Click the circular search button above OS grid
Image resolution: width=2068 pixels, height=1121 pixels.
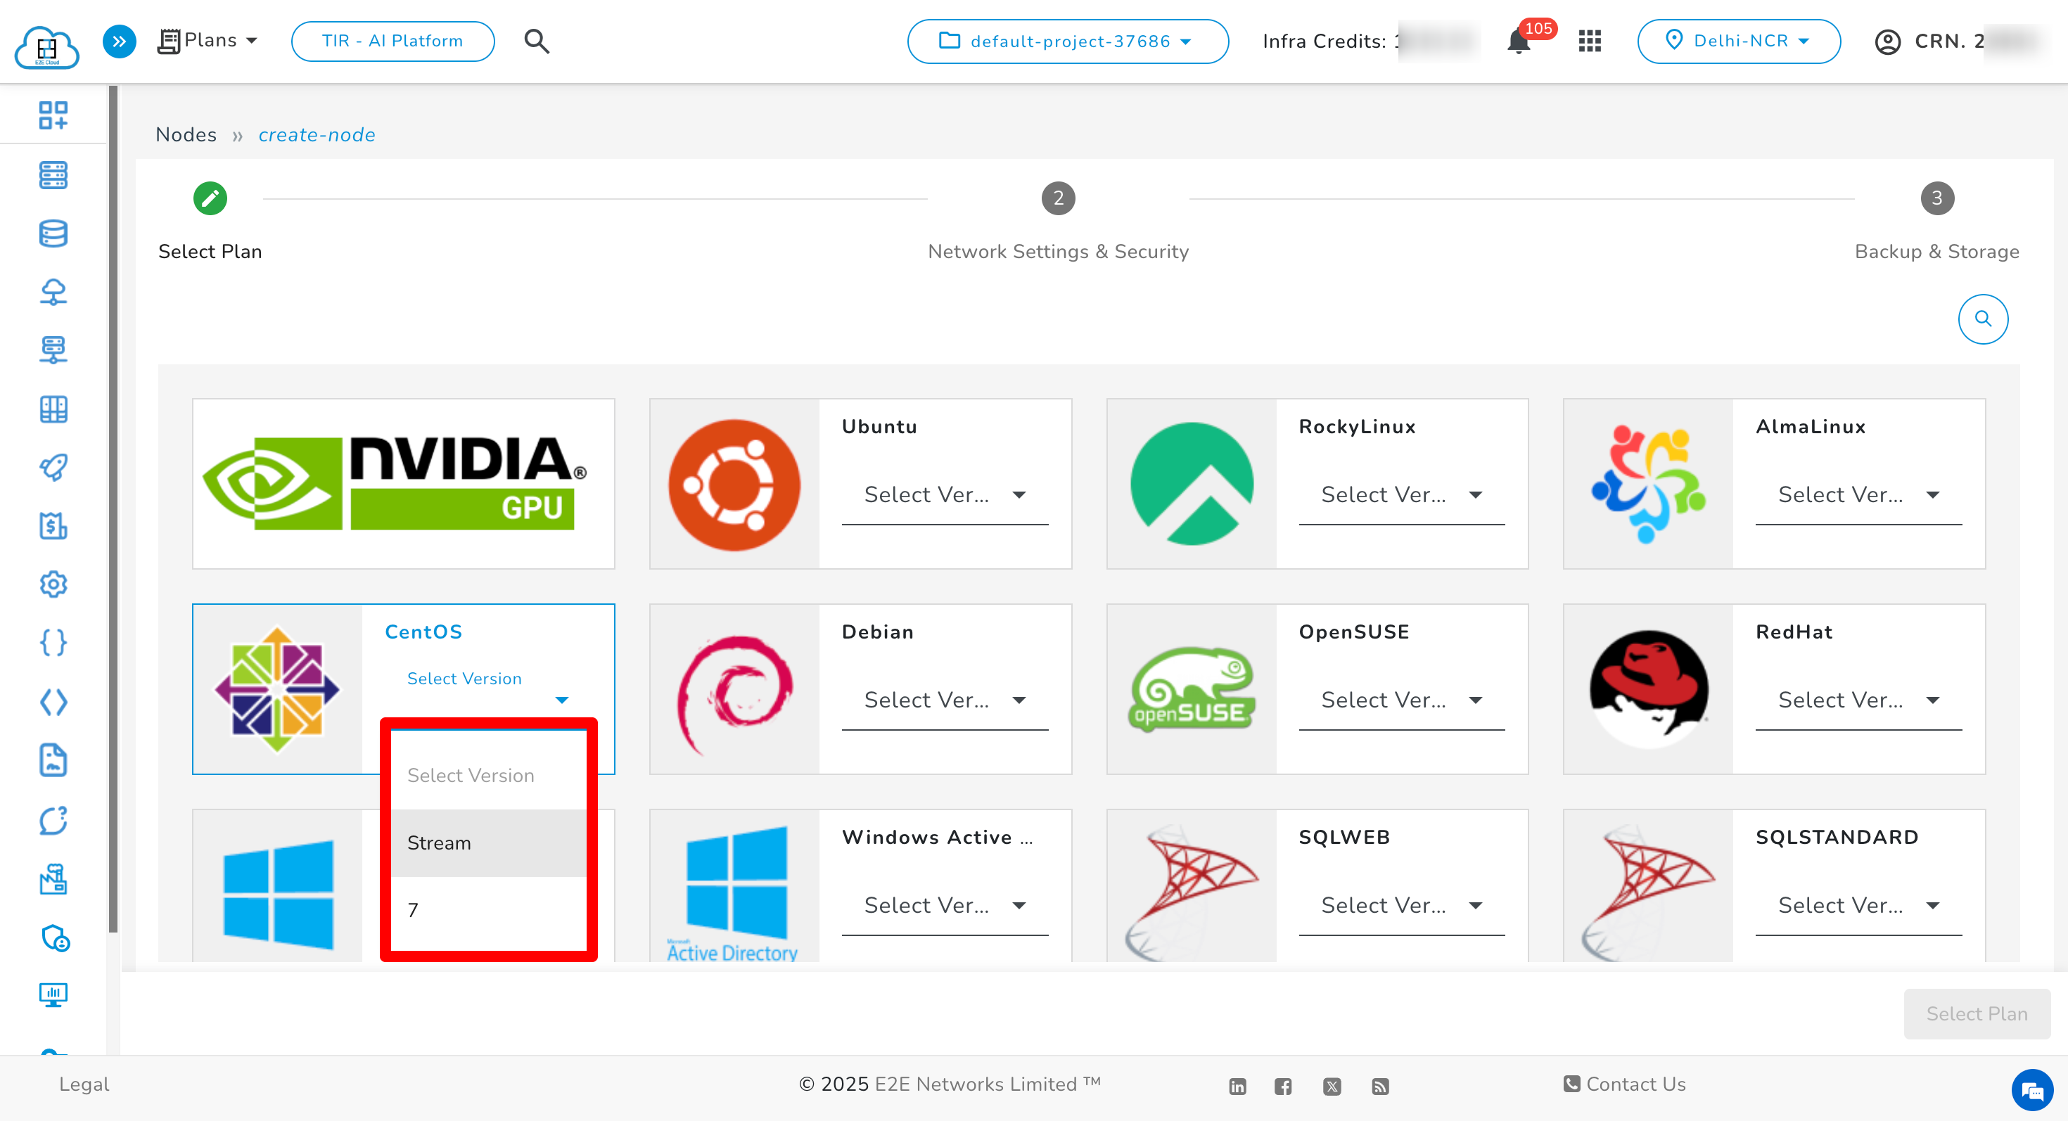(1982, 319)
